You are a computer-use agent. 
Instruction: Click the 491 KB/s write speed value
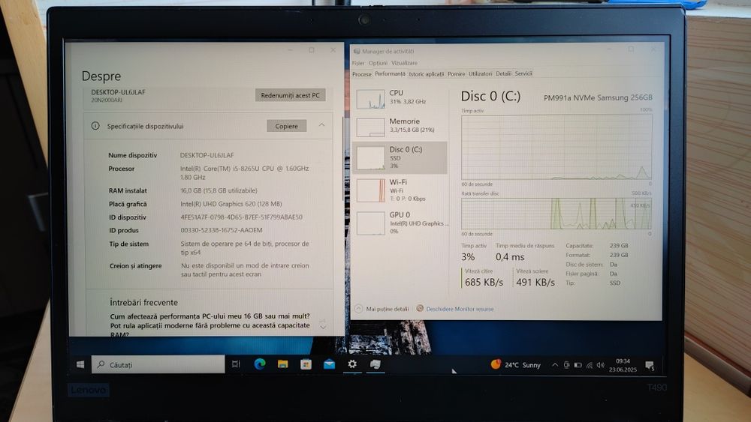coord(535,283)
